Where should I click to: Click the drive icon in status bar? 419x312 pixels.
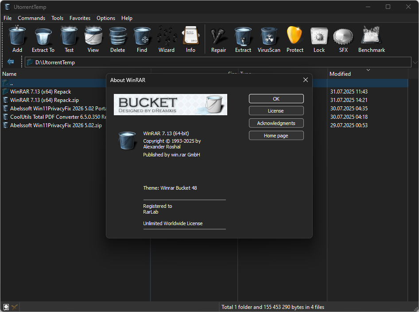click(6, 307)
